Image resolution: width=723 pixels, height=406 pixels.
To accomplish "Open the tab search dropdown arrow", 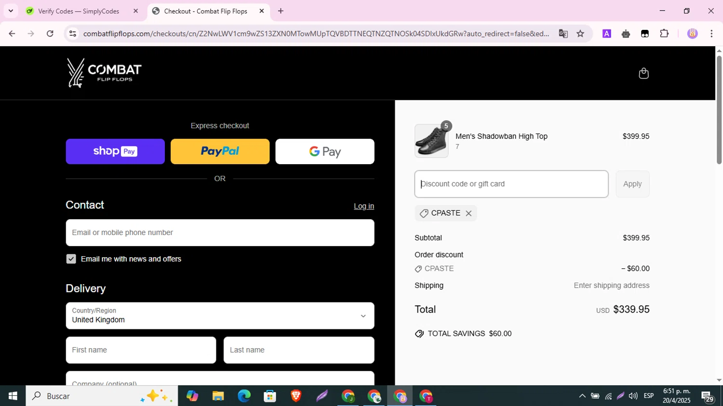I will coord(11,11).
